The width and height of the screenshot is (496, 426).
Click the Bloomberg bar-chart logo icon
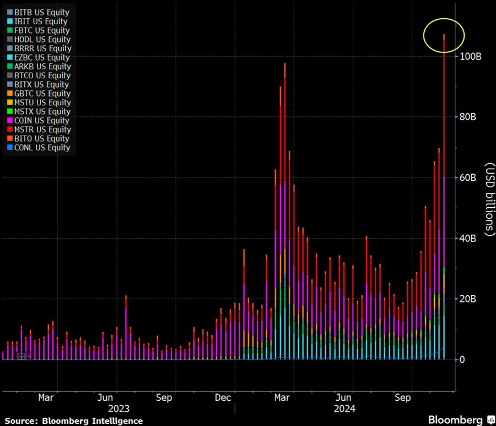tap(491, 420)
